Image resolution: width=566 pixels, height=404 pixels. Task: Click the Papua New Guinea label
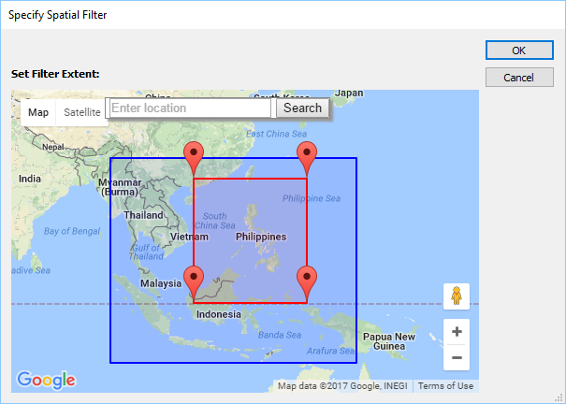[389, 341]
